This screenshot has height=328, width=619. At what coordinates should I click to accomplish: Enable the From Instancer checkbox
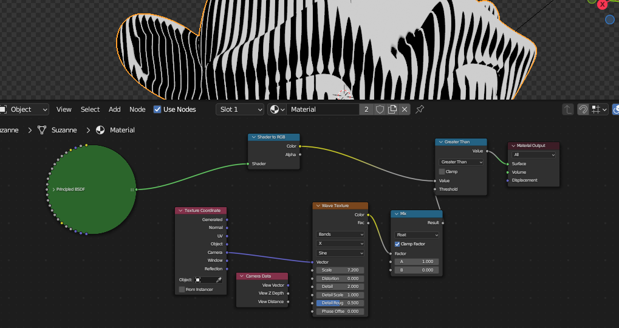[x=182, y=289]
